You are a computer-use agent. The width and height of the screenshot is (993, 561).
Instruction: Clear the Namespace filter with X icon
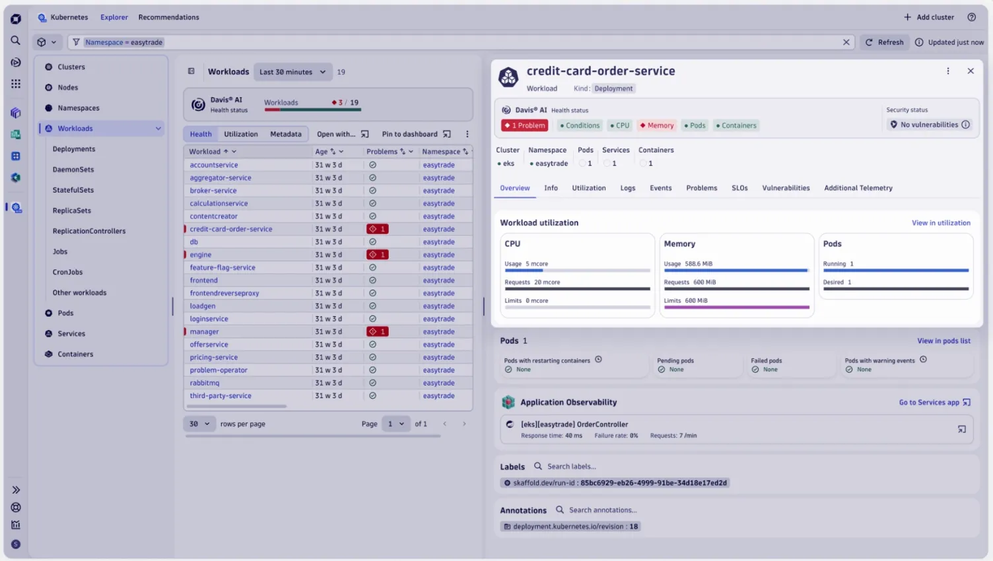point(846,42)
